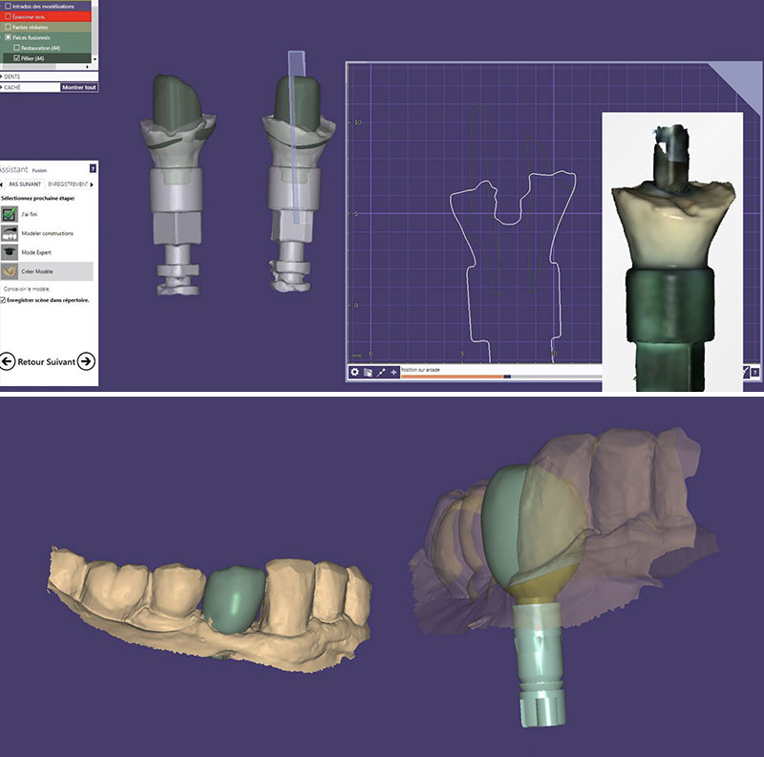Screen dimensions: 764x757
Task: Click the Retour left arrow icon
Action: (8, 361)
